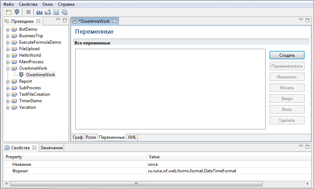Open the Свойства menu in menu bar
Image resolution: width=314 pixels, height=189 pixels.
tap(28, 4)
